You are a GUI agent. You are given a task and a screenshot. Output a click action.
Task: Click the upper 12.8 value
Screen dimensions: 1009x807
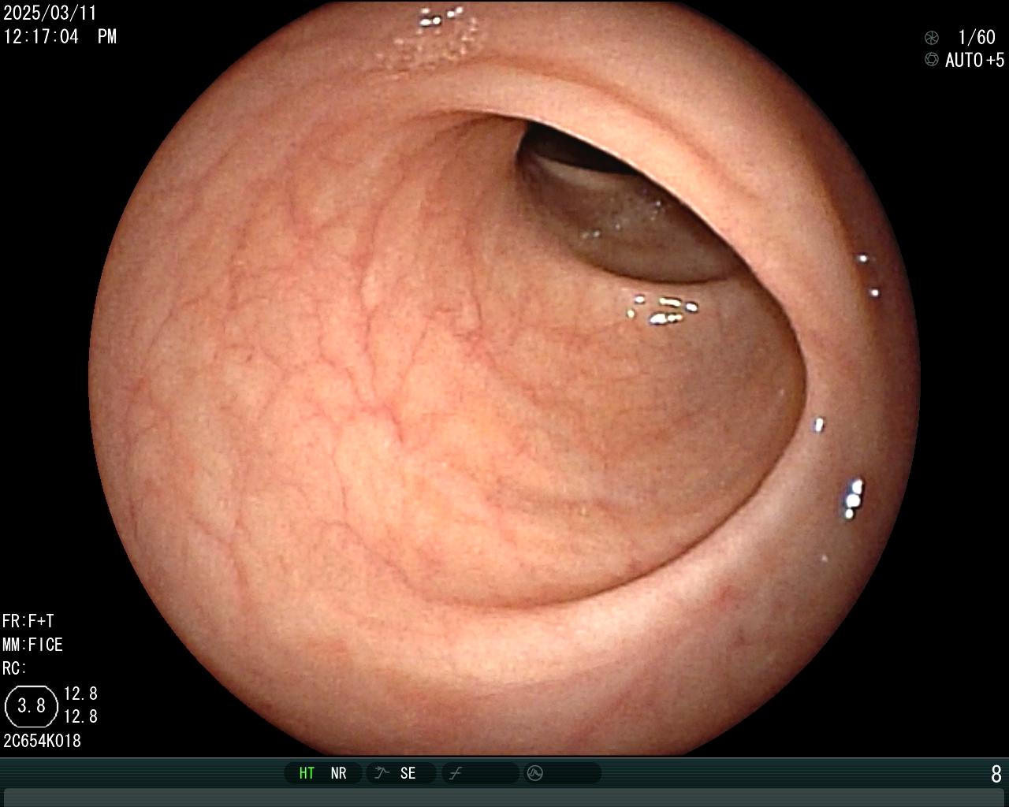80,694
